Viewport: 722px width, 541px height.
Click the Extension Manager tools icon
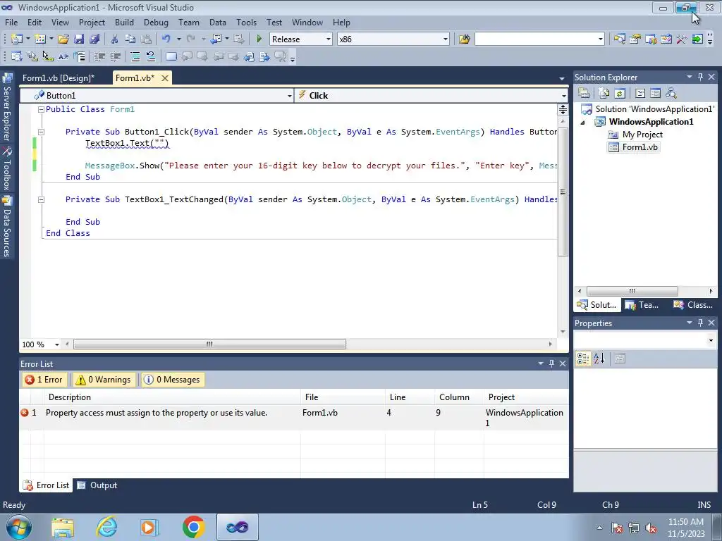[682, 39]
